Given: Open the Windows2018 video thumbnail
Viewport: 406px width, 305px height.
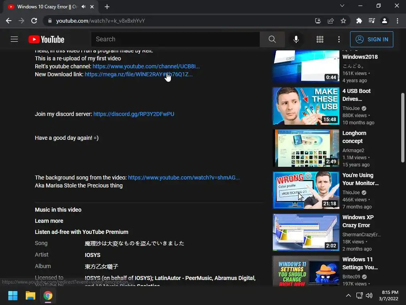Looking at the screenshot, I should (x=306, y=66).
